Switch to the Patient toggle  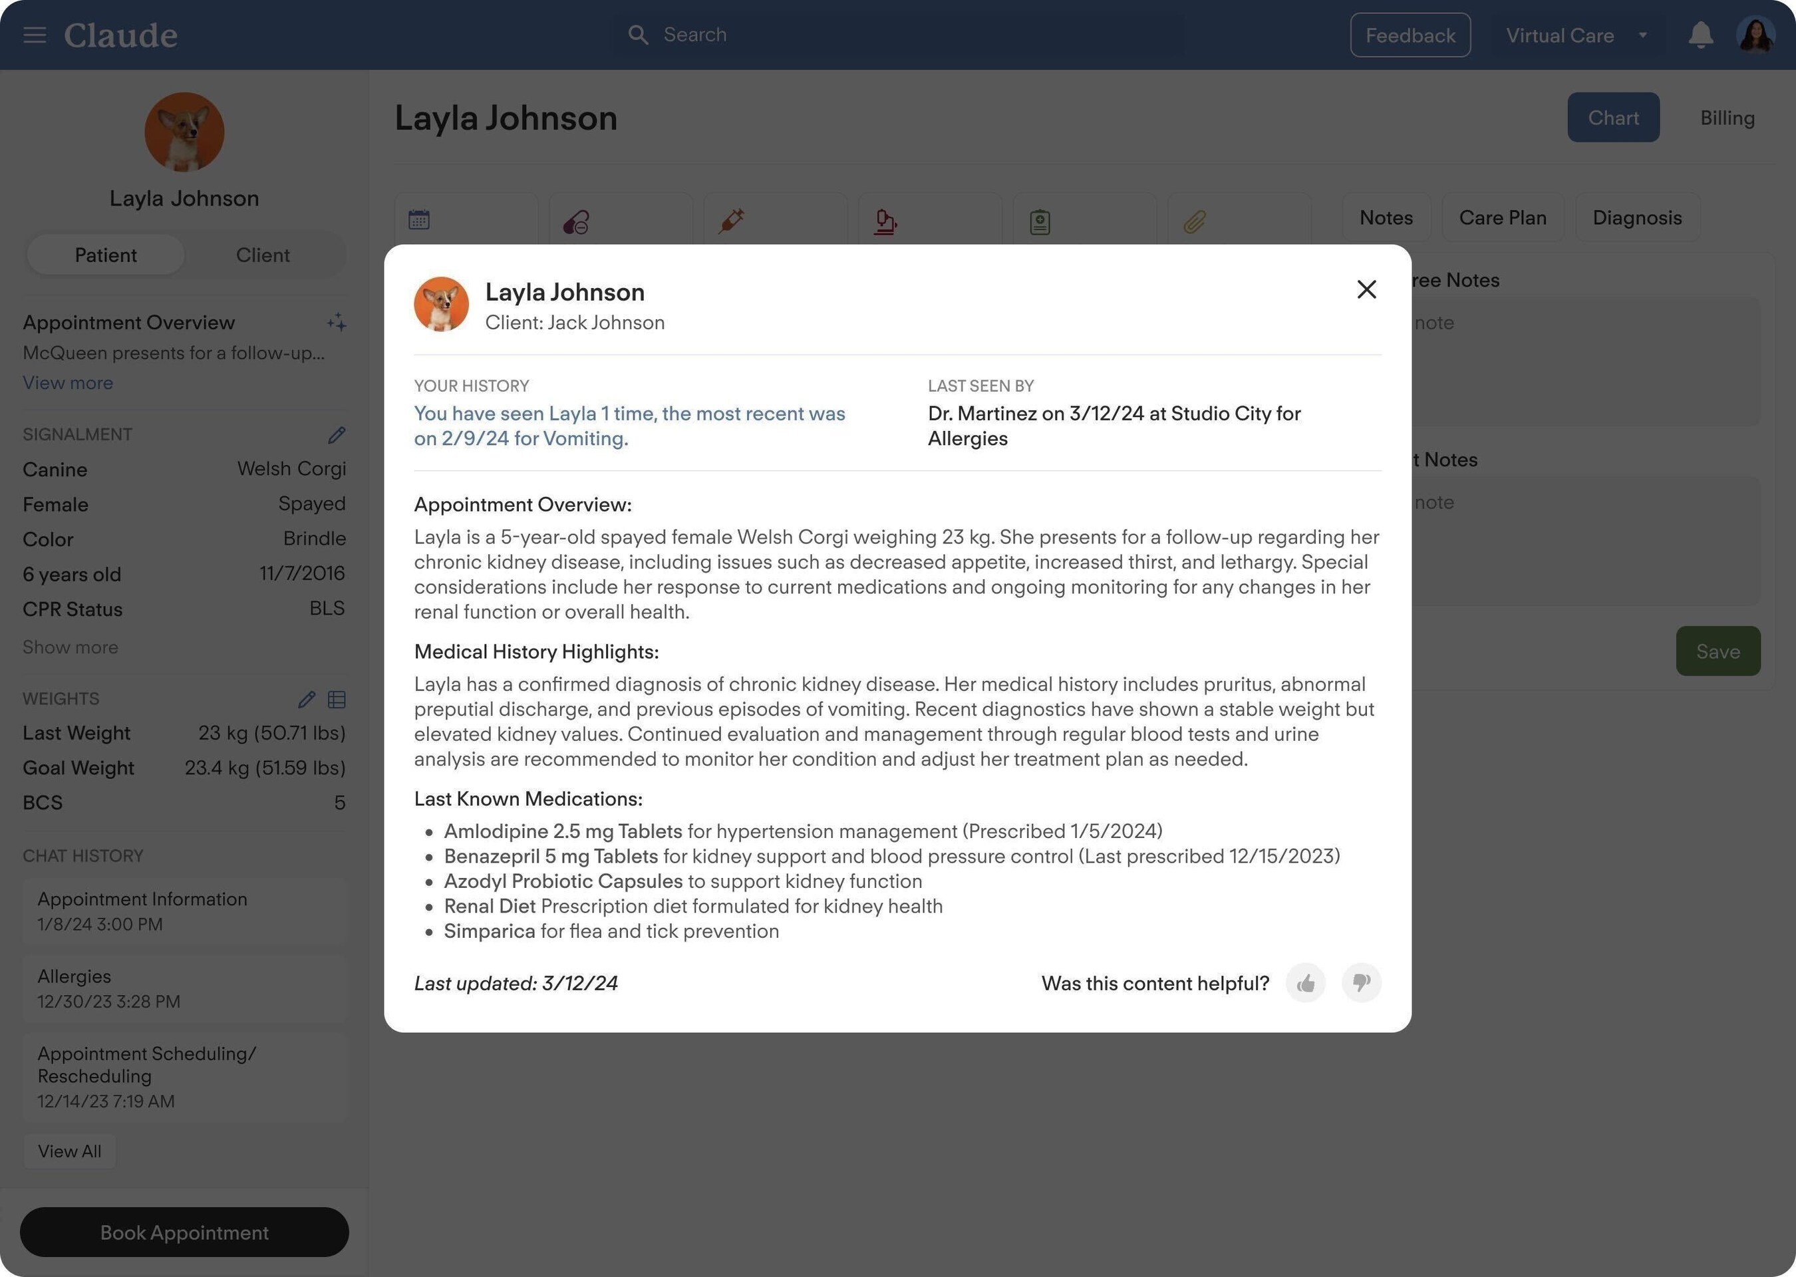click(x=105, y=255)
